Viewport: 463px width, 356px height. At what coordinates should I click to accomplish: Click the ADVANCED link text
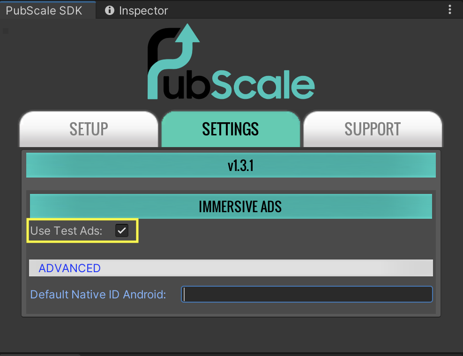69,268
